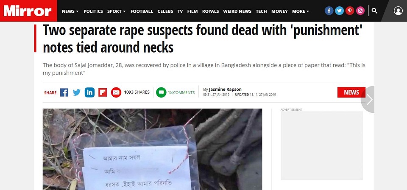Share article via Twitter bird icon
The height and width of the screenshot is (190, 407).
click(77, 92)
